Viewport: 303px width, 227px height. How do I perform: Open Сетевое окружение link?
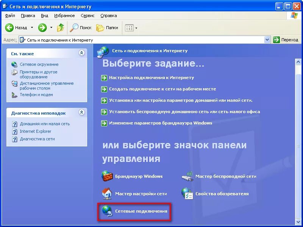click(x=39, y=64)
